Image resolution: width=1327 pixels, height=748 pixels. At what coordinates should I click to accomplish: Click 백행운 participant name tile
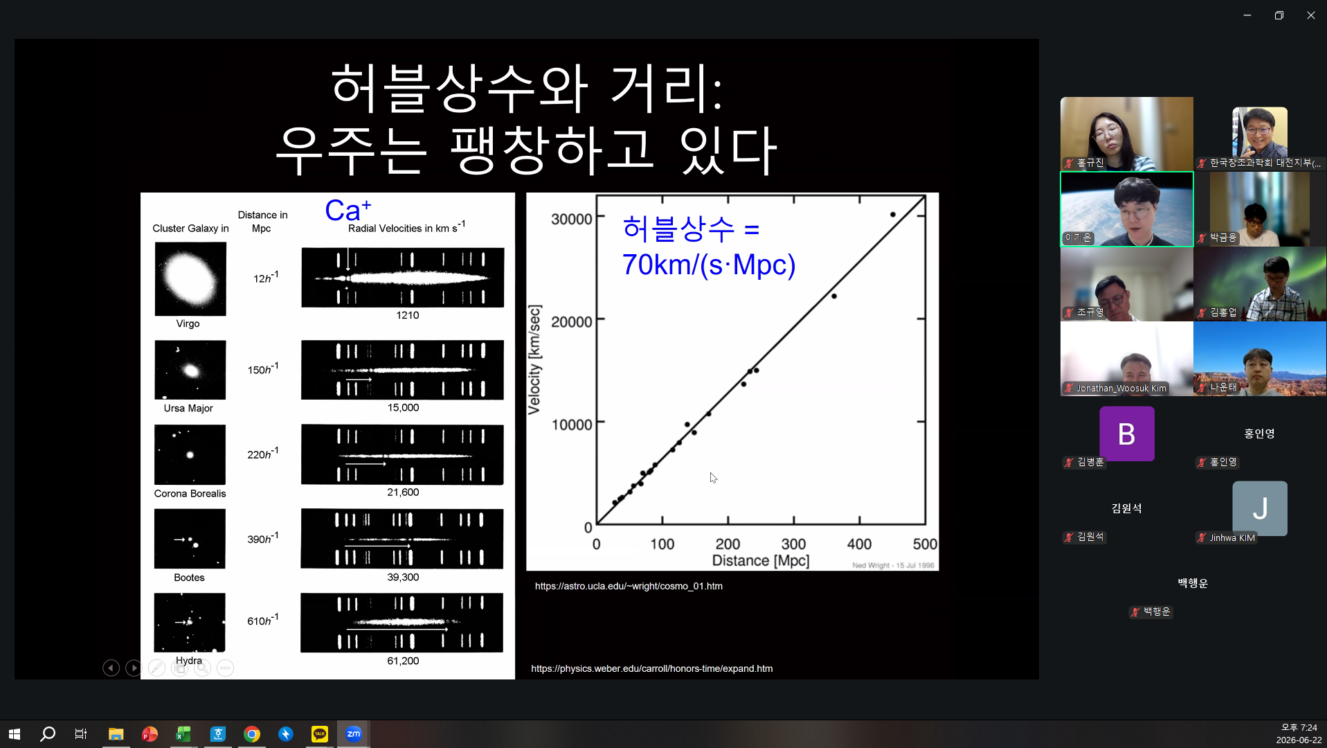[1193, 583]
